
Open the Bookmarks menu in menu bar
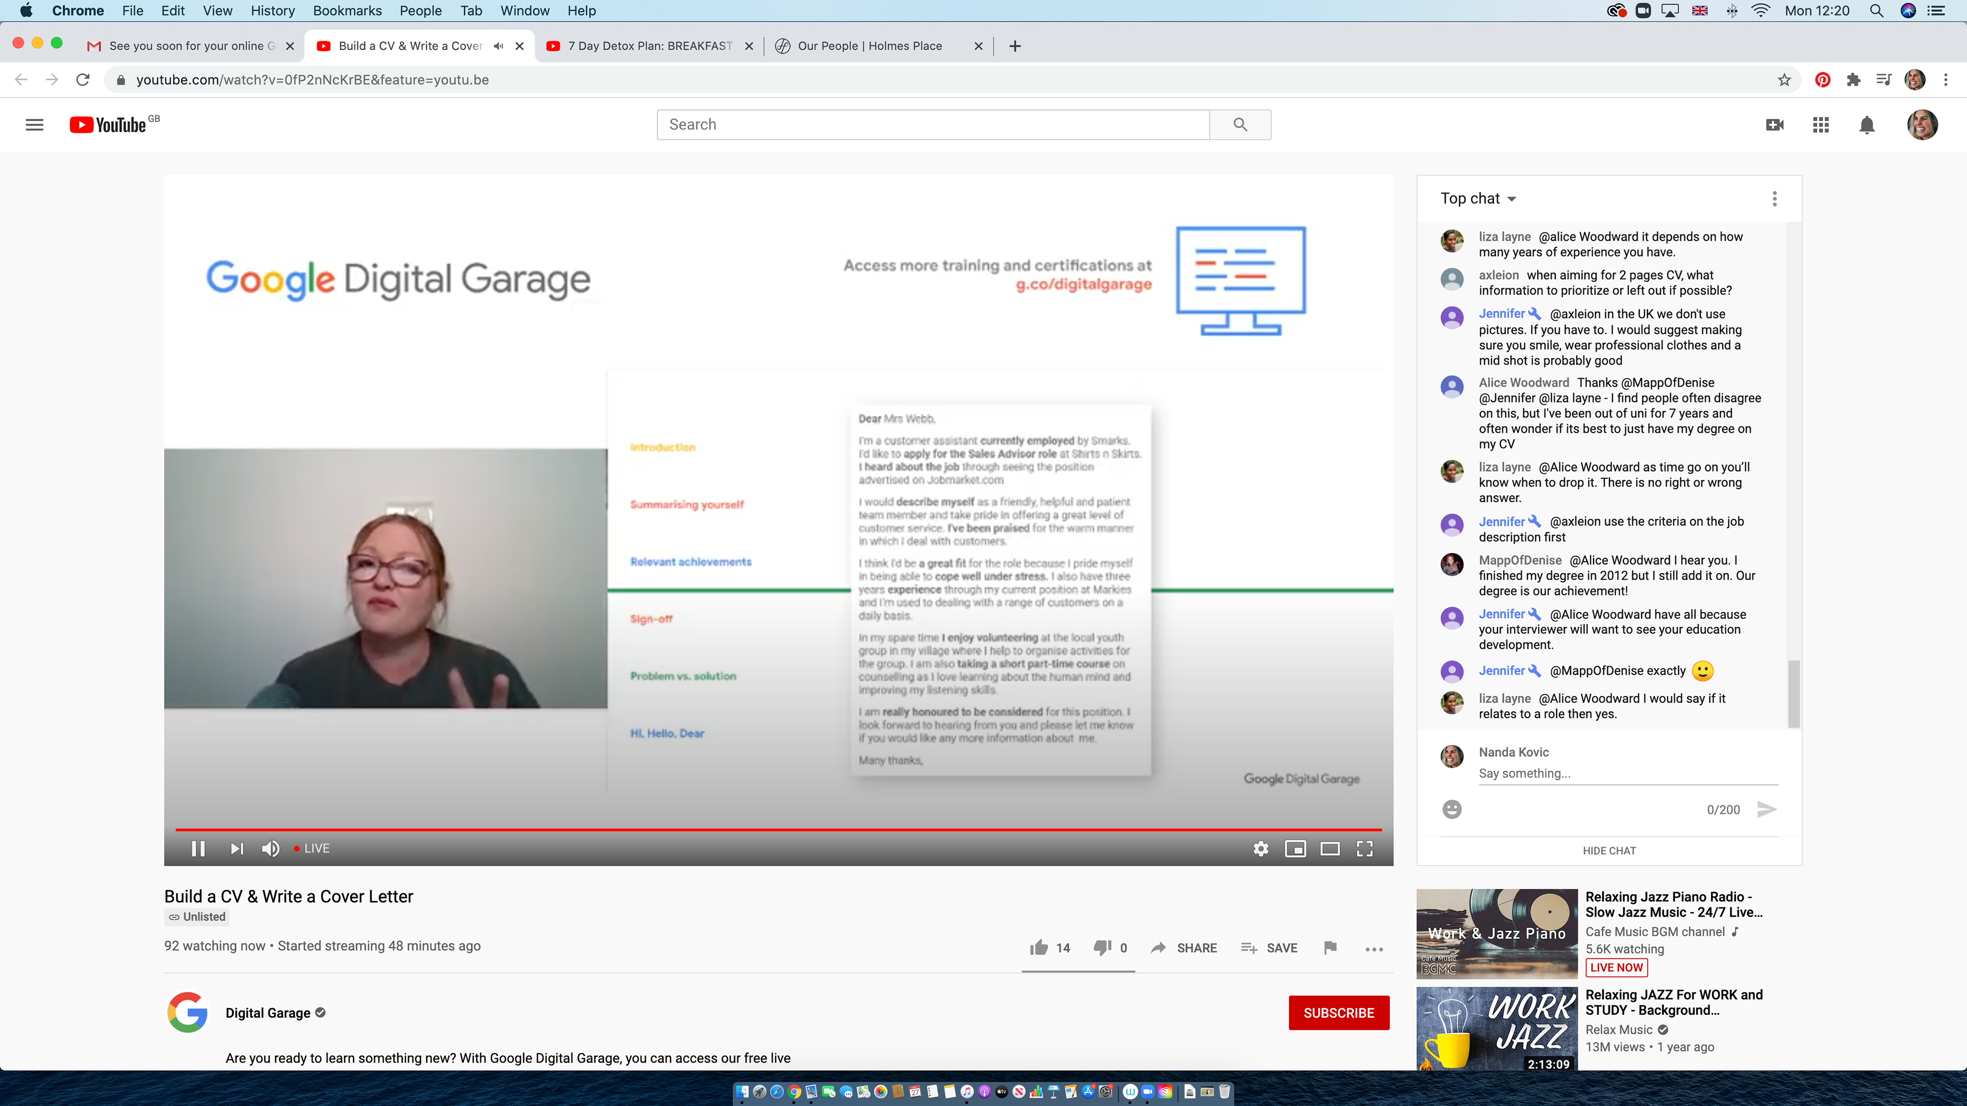347,11
